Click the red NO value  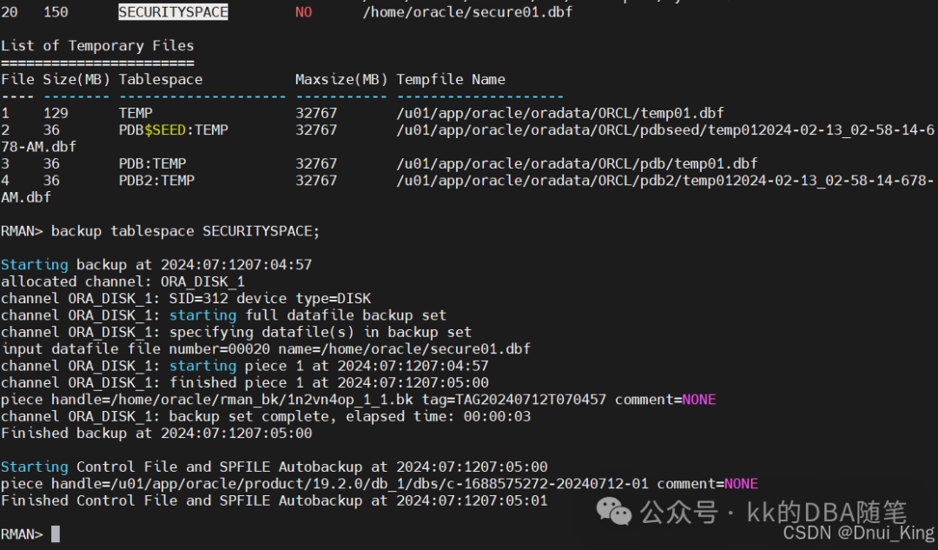303,12
